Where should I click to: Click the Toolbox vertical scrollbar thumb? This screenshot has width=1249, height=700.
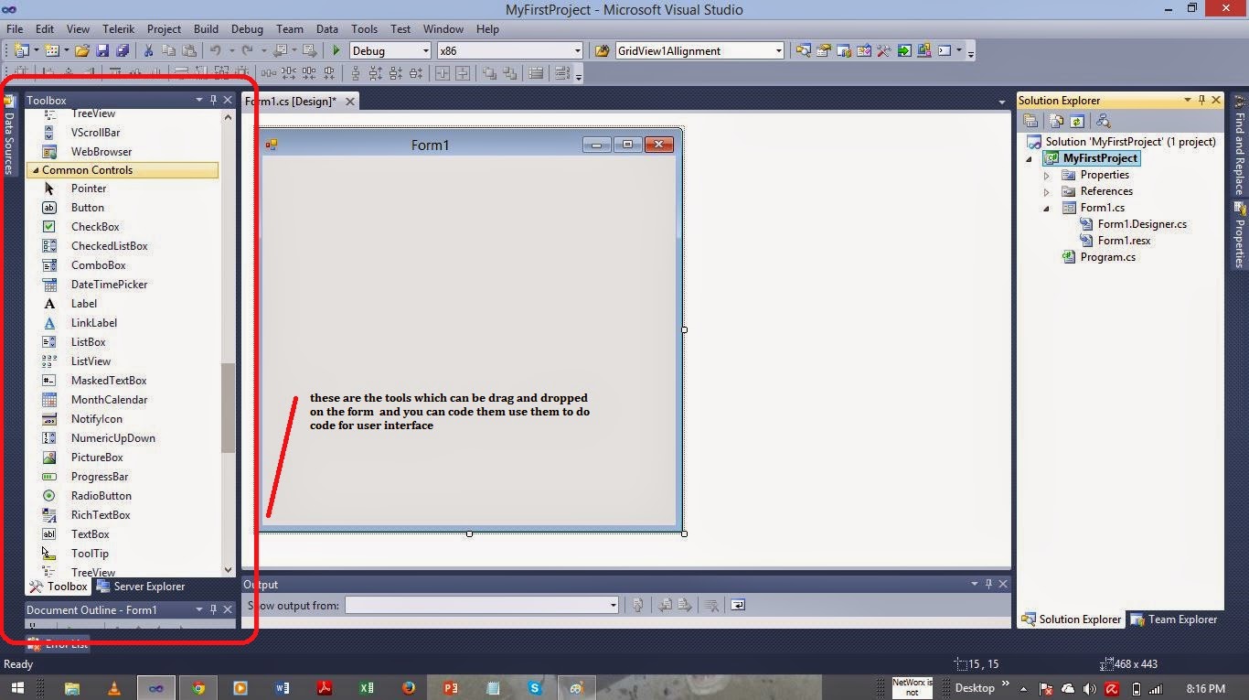click(x=228, y=408)
